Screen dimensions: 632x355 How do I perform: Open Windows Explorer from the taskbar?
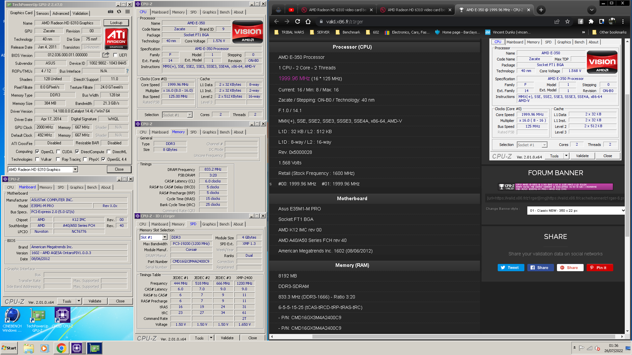click(29, 348)
